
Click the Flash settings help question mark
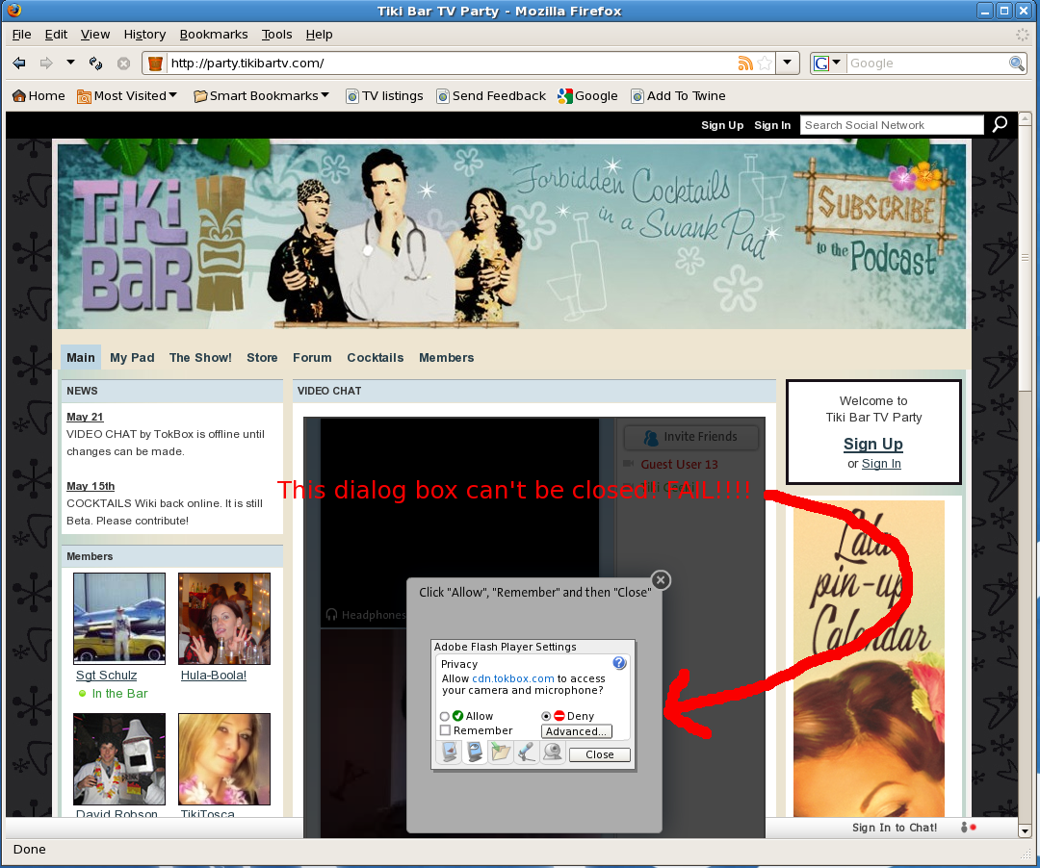pyautogui.click(x=619, y=663)
